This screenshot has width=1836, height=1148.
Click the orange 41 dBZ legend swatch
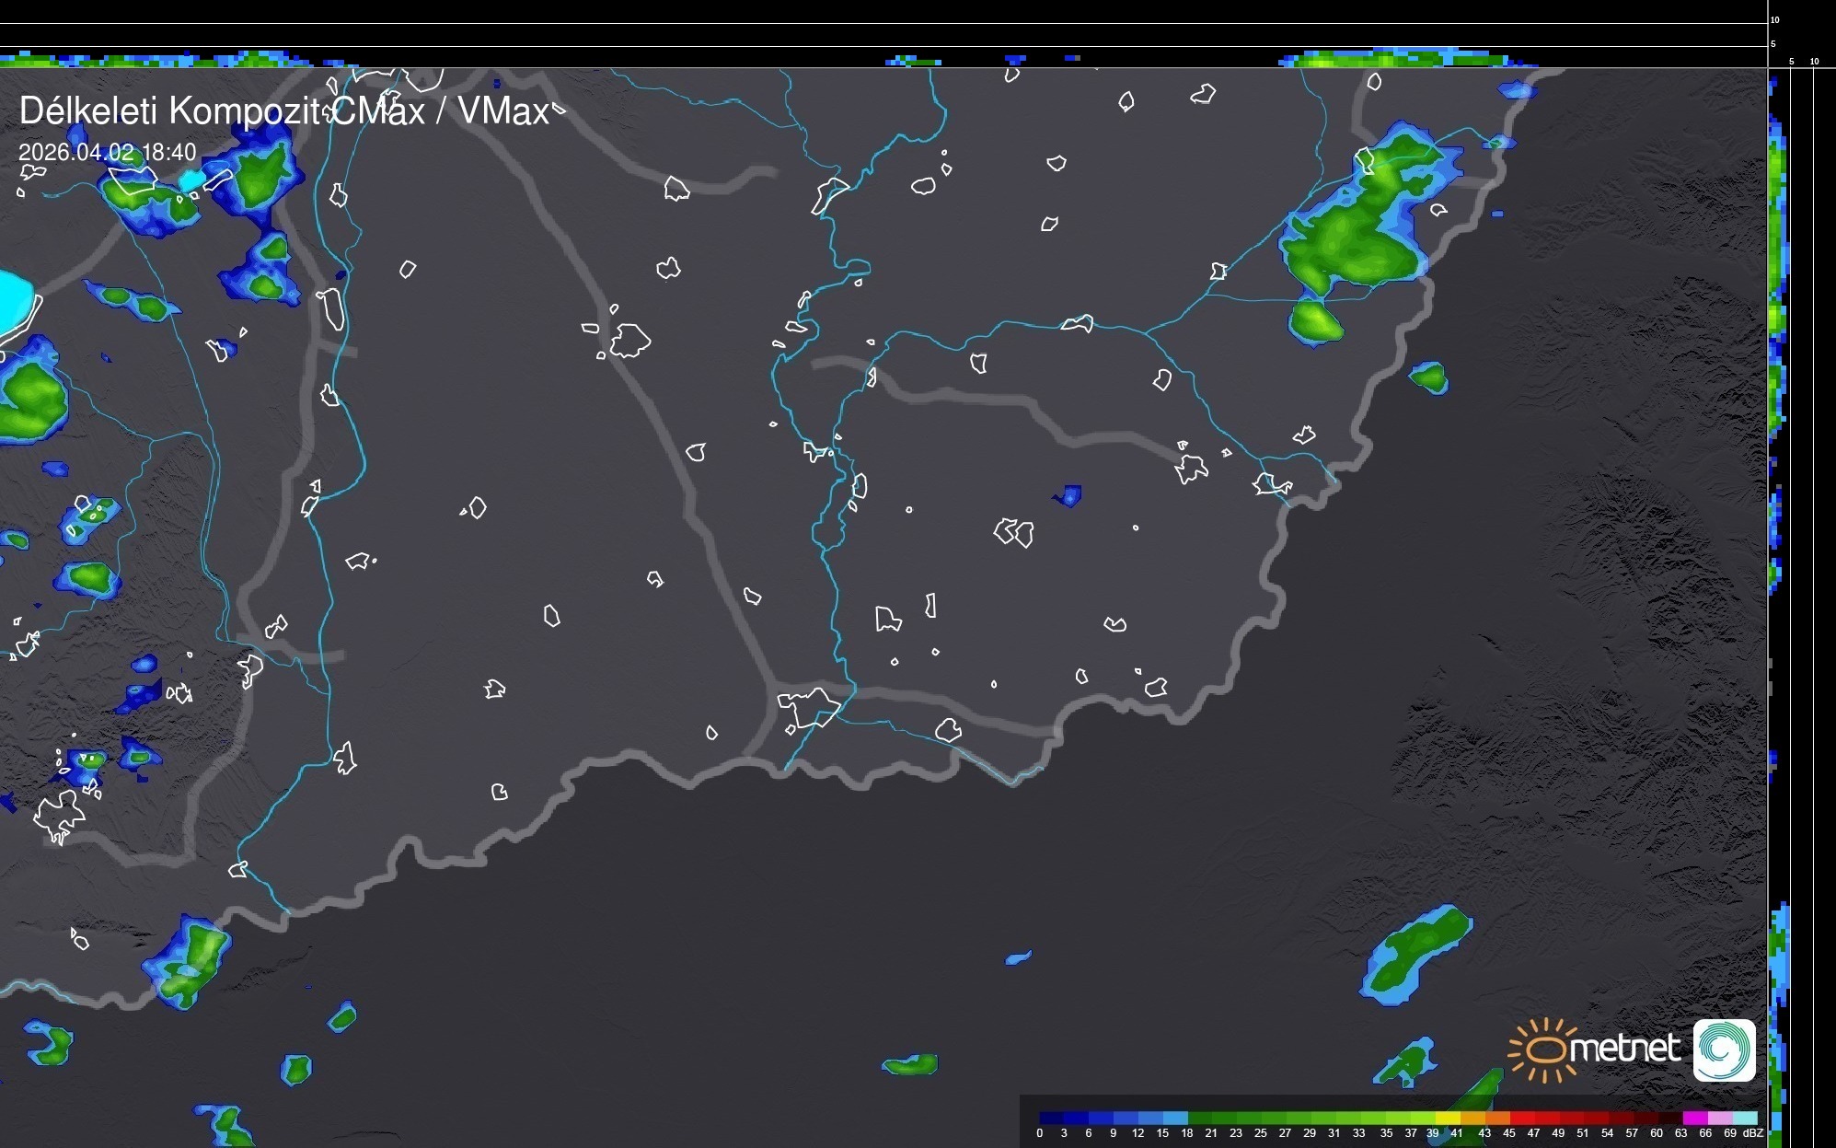1472,1118
